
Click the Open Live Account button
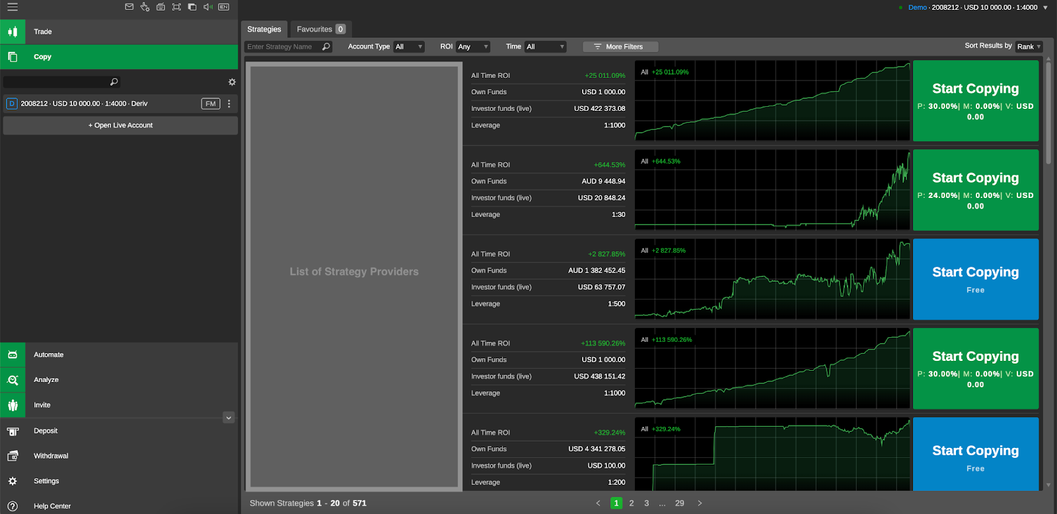pyautogui.click(x=120, y=125)
